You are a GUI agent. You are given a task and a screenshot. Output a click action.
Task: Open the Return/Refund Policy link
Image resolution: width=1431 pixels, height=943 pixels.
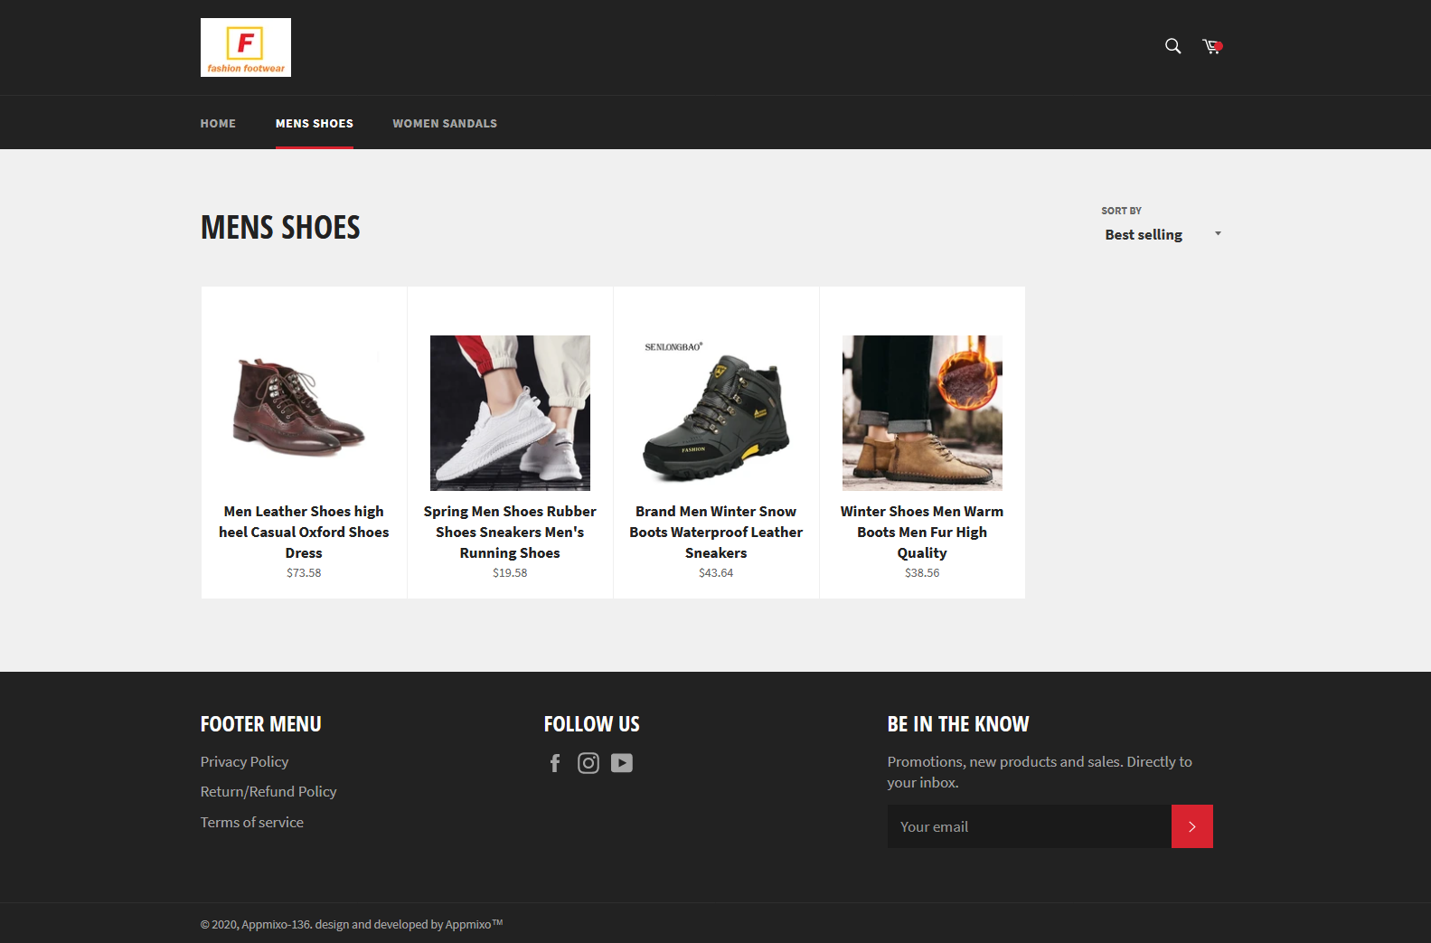click(x=268, y=791)
